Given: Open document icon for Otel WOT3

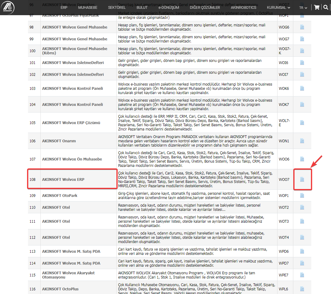Looking at the screenshot, I should [x=302, y=221].
